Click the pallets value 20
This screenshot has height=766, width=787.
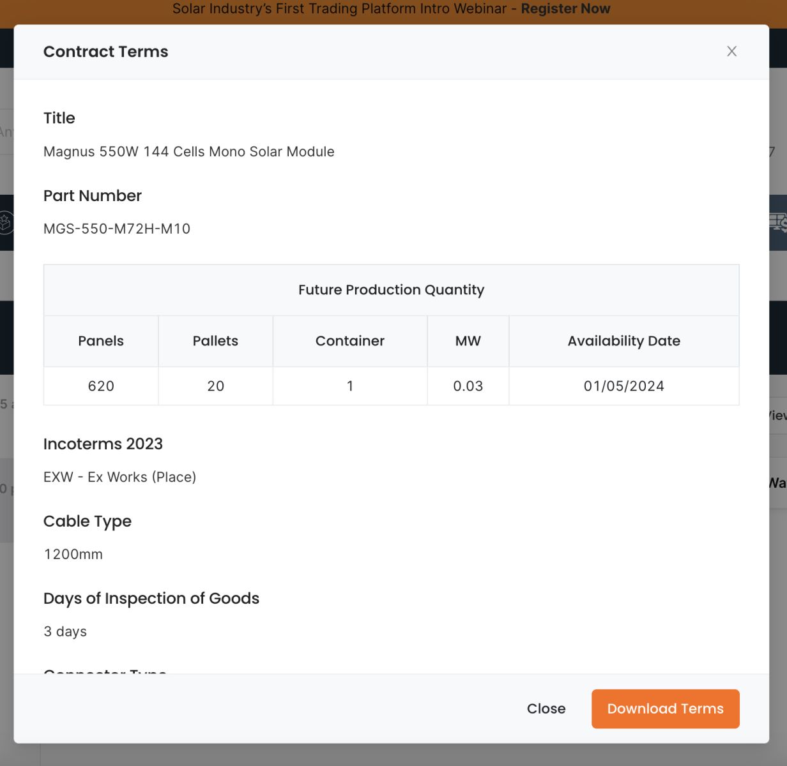(x=215, y=386)
